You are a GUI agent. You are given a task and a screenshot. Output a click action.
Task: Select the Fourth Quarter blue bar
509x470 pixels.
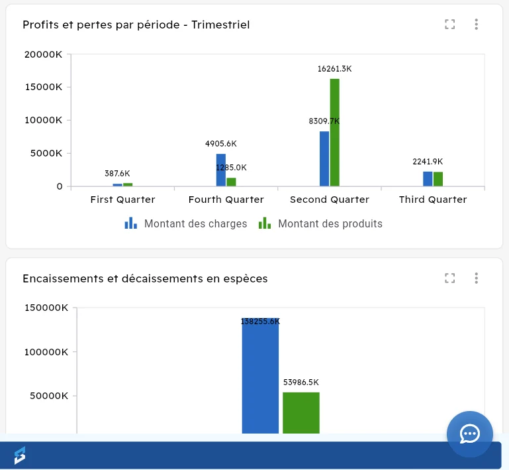[x=220, y=170]
